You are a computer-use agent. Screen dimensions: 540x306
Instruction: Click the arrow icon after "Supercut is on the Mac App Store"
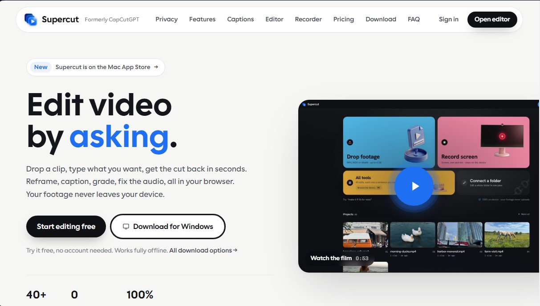[x=156, y=67]
